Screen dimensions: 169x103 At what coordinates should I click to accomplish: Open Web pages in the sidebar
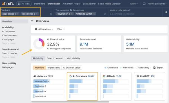tap(8, 67)
